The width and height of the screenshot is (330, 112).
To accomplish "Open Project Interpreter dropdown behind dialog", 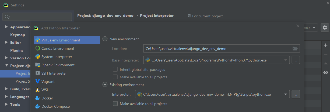I will coord(314,28).
